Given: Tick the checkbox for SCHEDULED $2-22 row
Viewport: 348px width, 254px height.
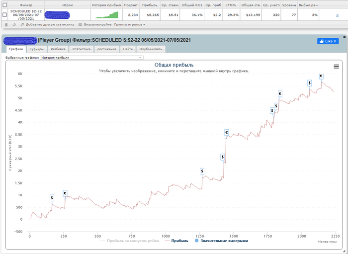Looking at the screenshot, I should click(4, 15).
